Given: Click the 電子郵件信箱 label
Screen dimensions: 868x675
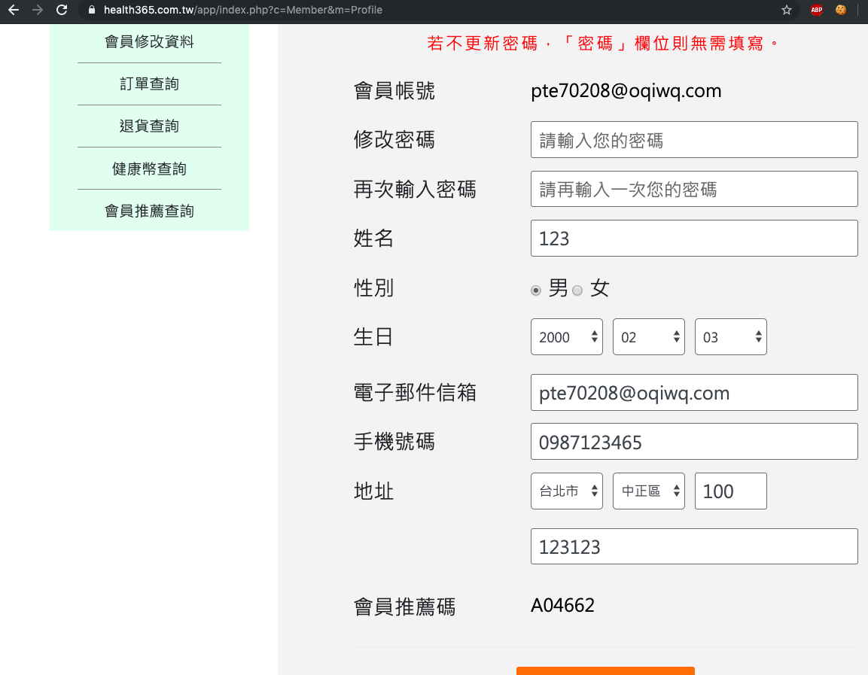Looking at the screenshot, I should point(415,393).
